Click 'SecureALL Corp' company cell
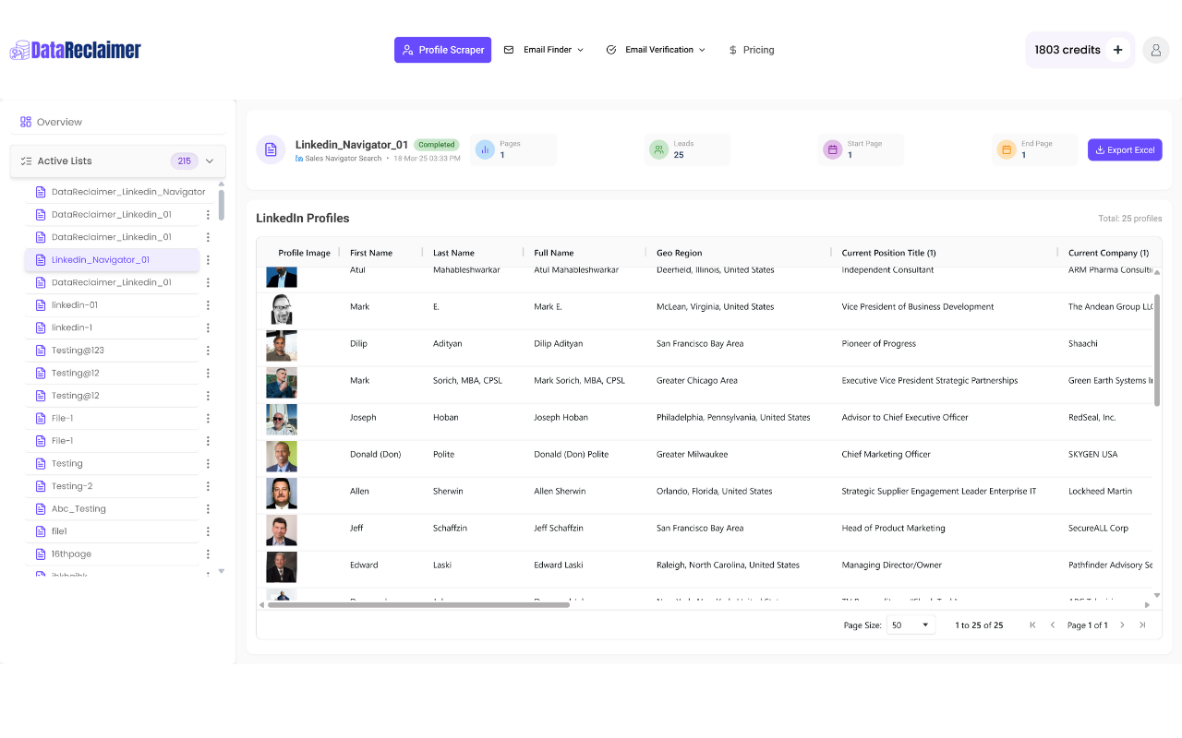Image resolution: width=1182 pixels, height=738 pixels. point(1098,529)
